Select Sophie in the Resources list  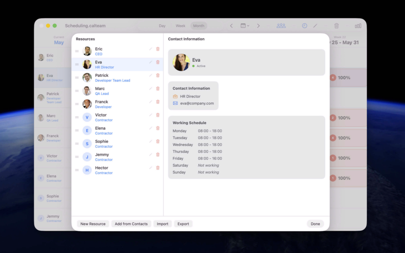[x=117, y=144]
